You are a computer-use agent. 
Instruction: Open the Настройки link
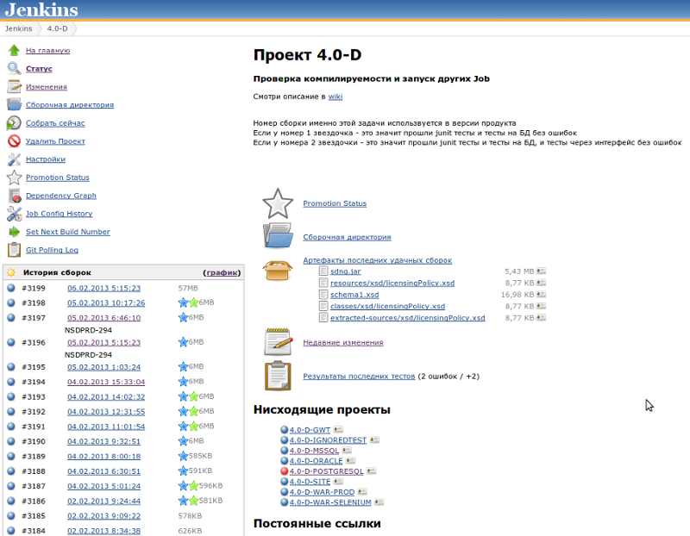click(46, 159)
